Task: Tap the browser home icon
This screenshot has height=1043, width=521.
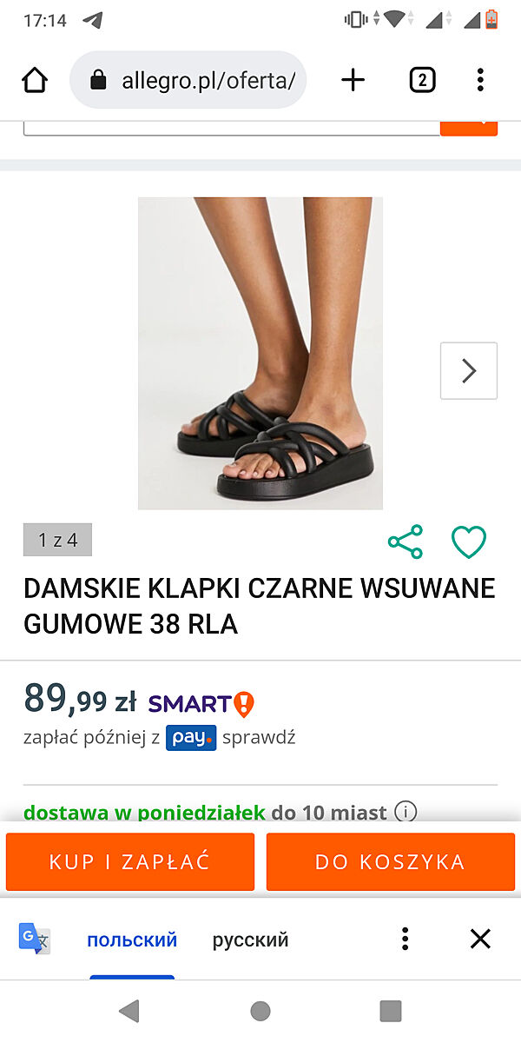Action: point(35,81)
